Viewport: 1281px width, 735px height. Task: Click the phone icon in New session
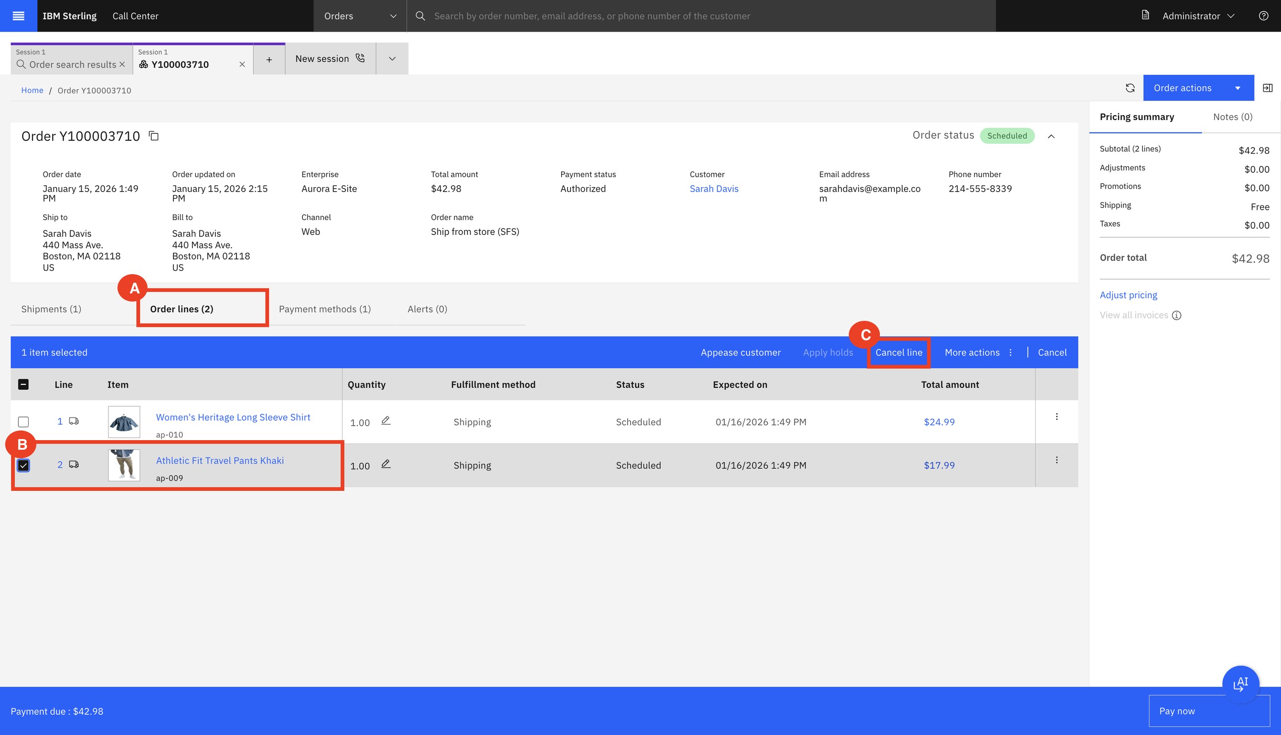(360, 58)
